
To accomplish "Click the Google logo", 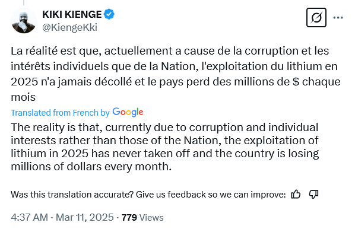I will (128, 112).
